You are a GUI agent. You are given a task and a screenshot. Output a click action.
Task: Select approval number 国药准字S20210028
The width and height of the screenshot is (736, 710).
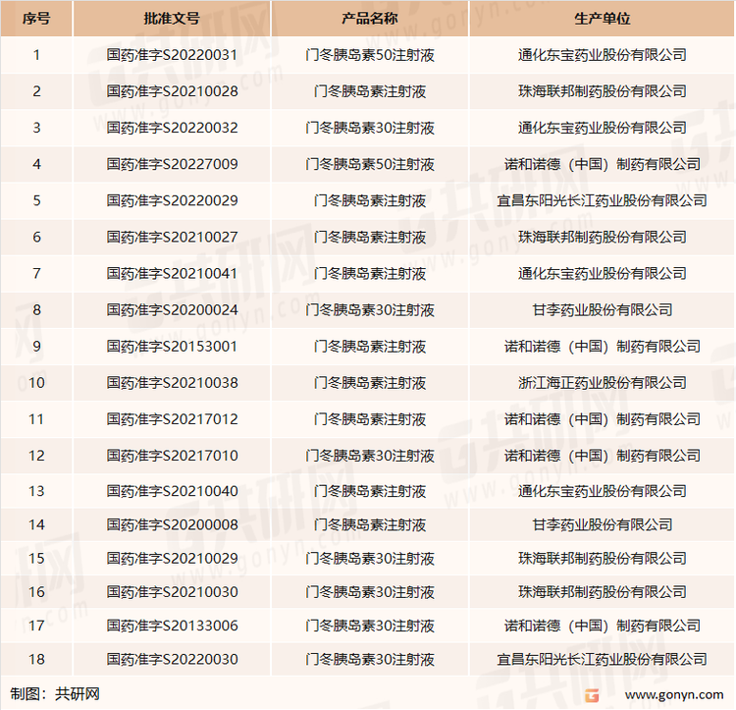[172, 91]
